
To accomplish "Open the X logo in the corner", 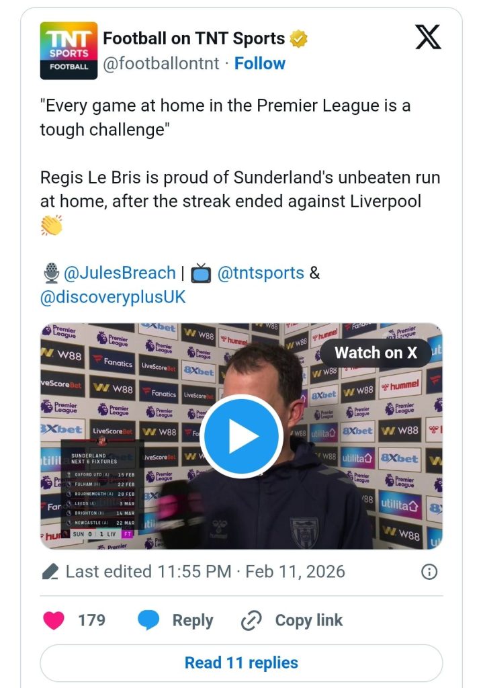I will [x=428, y=37].
